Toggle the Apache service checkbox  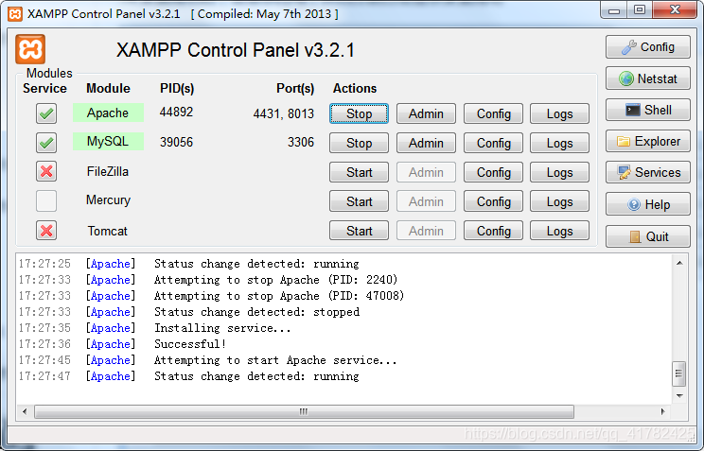[46, 113]
